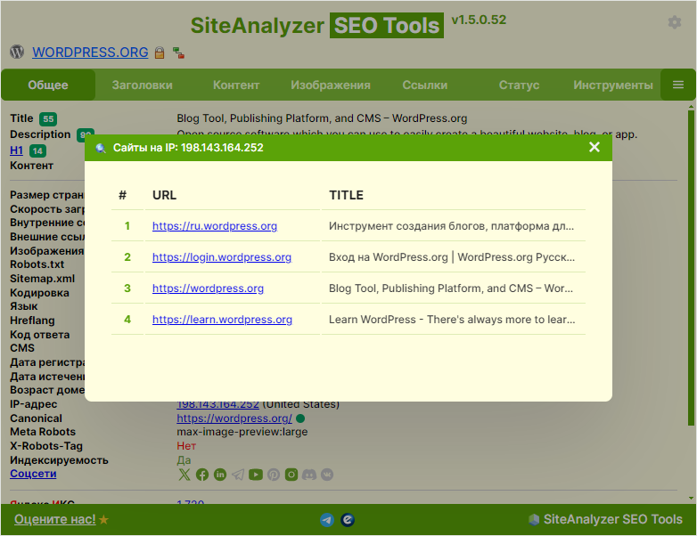Open the Telegram social icon in socials row

click(x=238, y=475)
